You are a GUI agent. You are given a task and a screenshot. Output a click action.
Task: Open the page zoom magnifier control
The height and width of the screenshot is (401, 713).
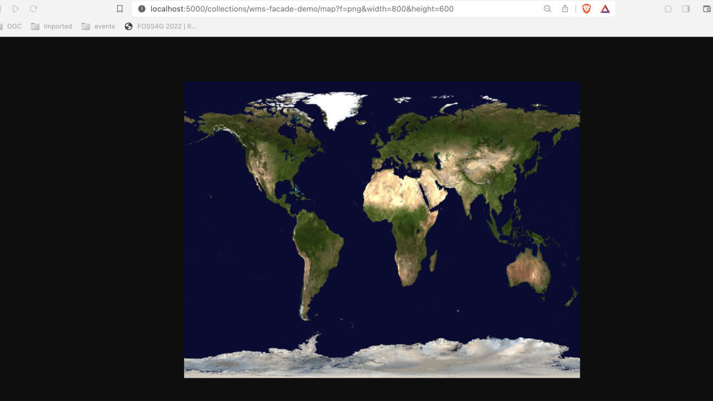click(547, 9)
